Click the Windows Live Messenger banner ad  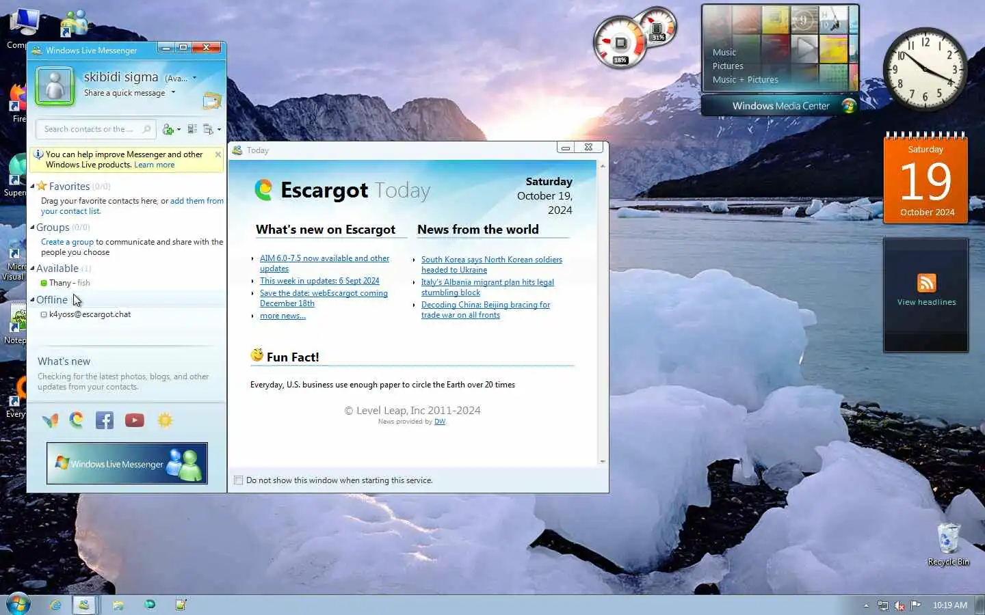coord(127,463)
